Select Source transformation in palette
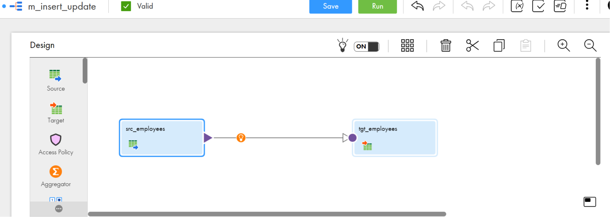Viewport: 610px width, 217px height. click(x=56, y=81)
